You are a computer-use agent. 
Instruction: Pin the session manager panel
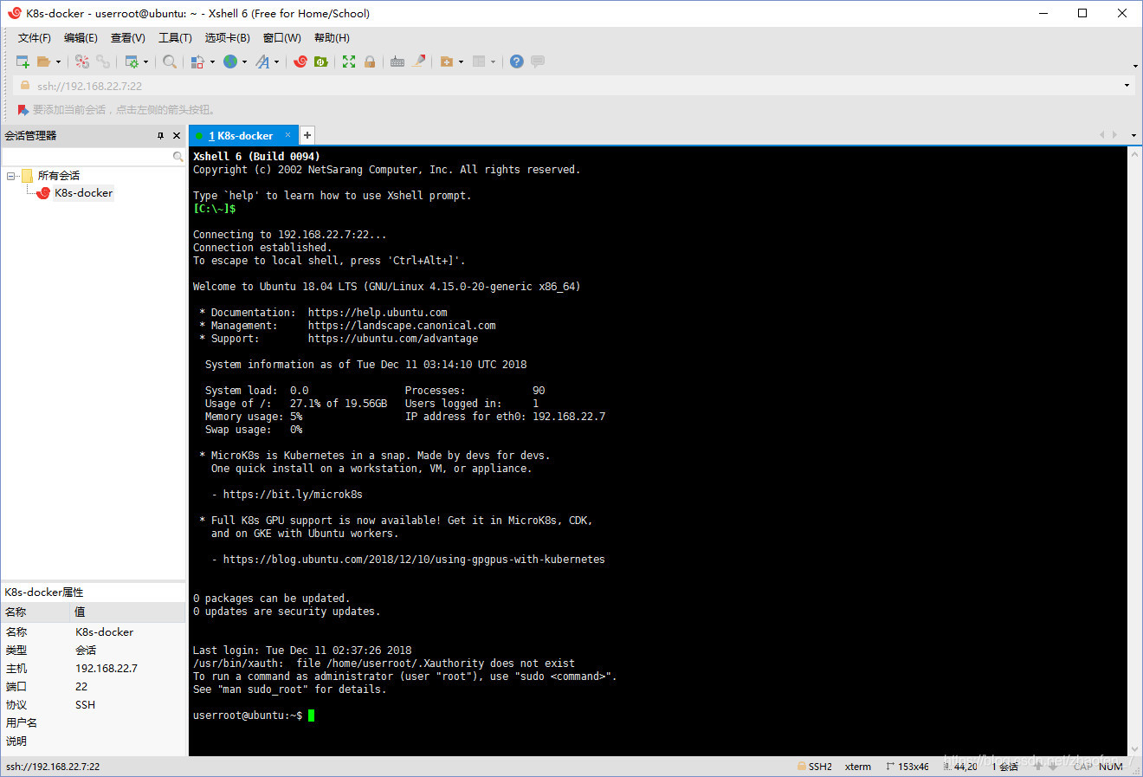pos(160,136)
